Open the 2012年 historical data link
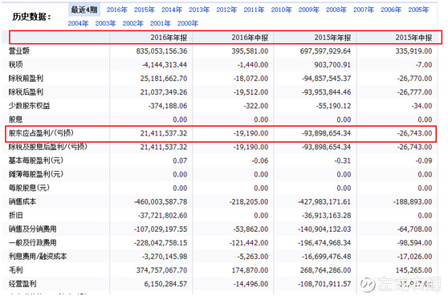 pos(226,10)
